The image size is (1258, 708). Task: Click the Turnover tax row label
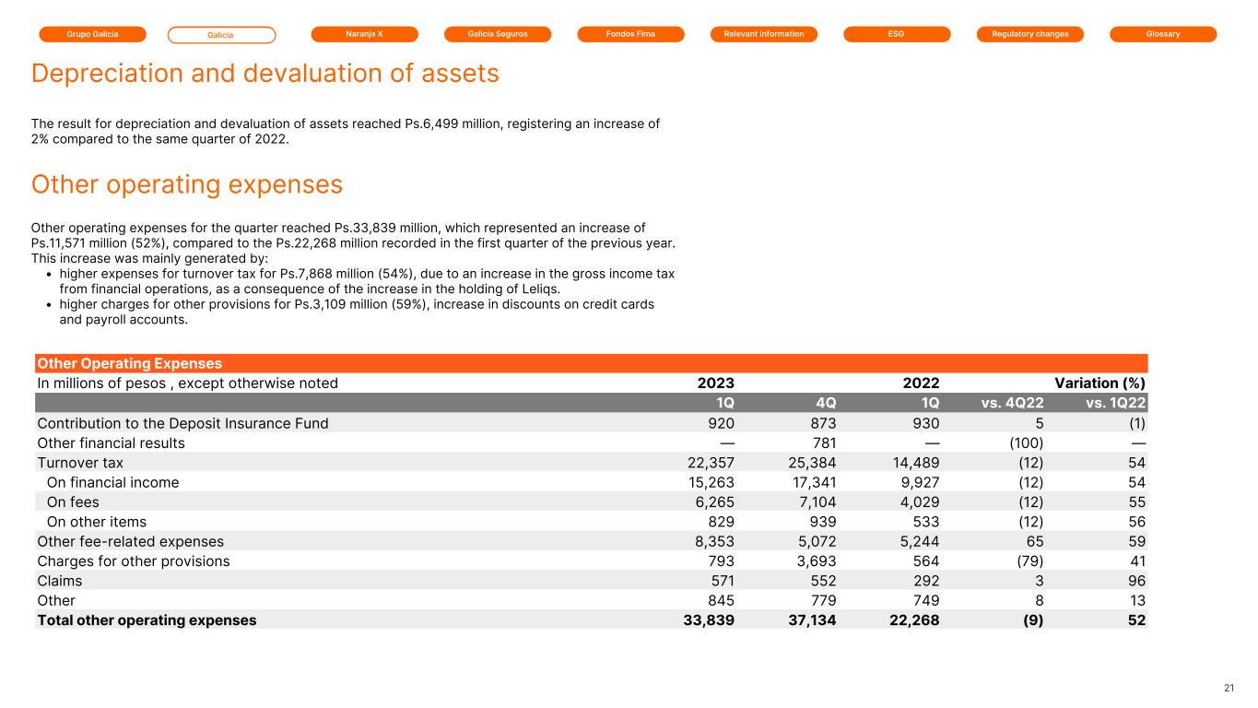[80, 463]
